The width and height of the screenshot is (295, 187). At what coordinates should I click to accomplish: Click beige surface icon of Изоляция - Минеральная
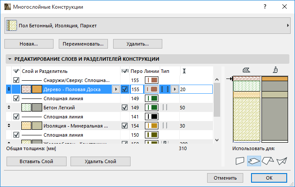click(37, 126)
